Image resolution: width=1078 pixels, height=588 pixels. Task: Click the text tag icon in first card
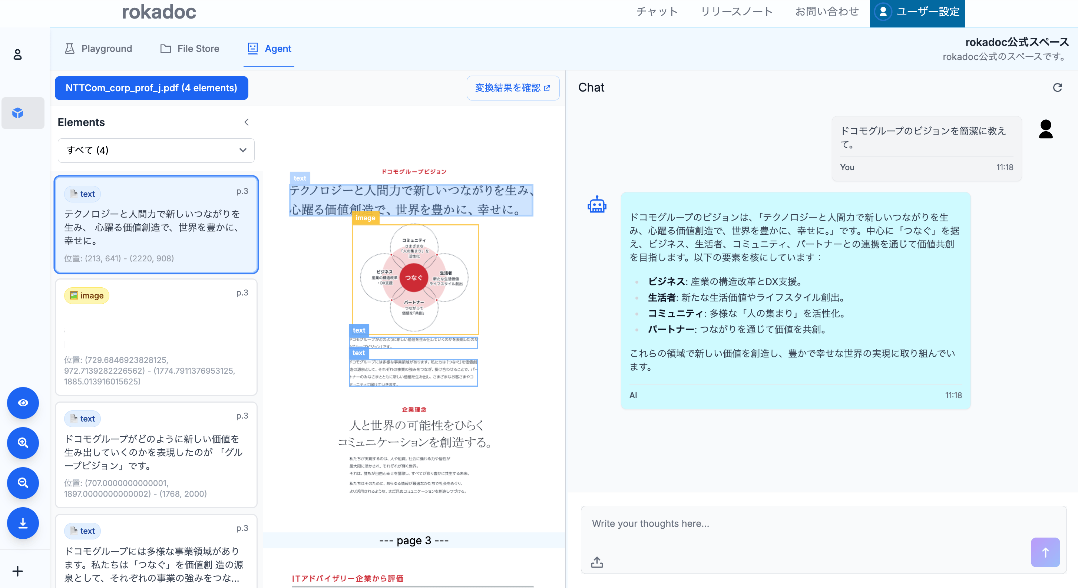(x=74, y=194)
